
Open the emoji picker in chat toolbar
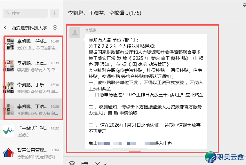(72, 163)
